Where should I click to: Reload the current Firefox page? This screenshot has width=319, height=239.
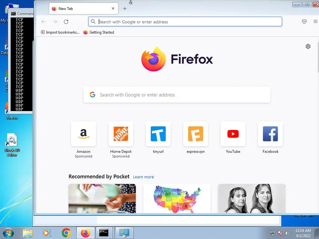[x=66, y=22]
